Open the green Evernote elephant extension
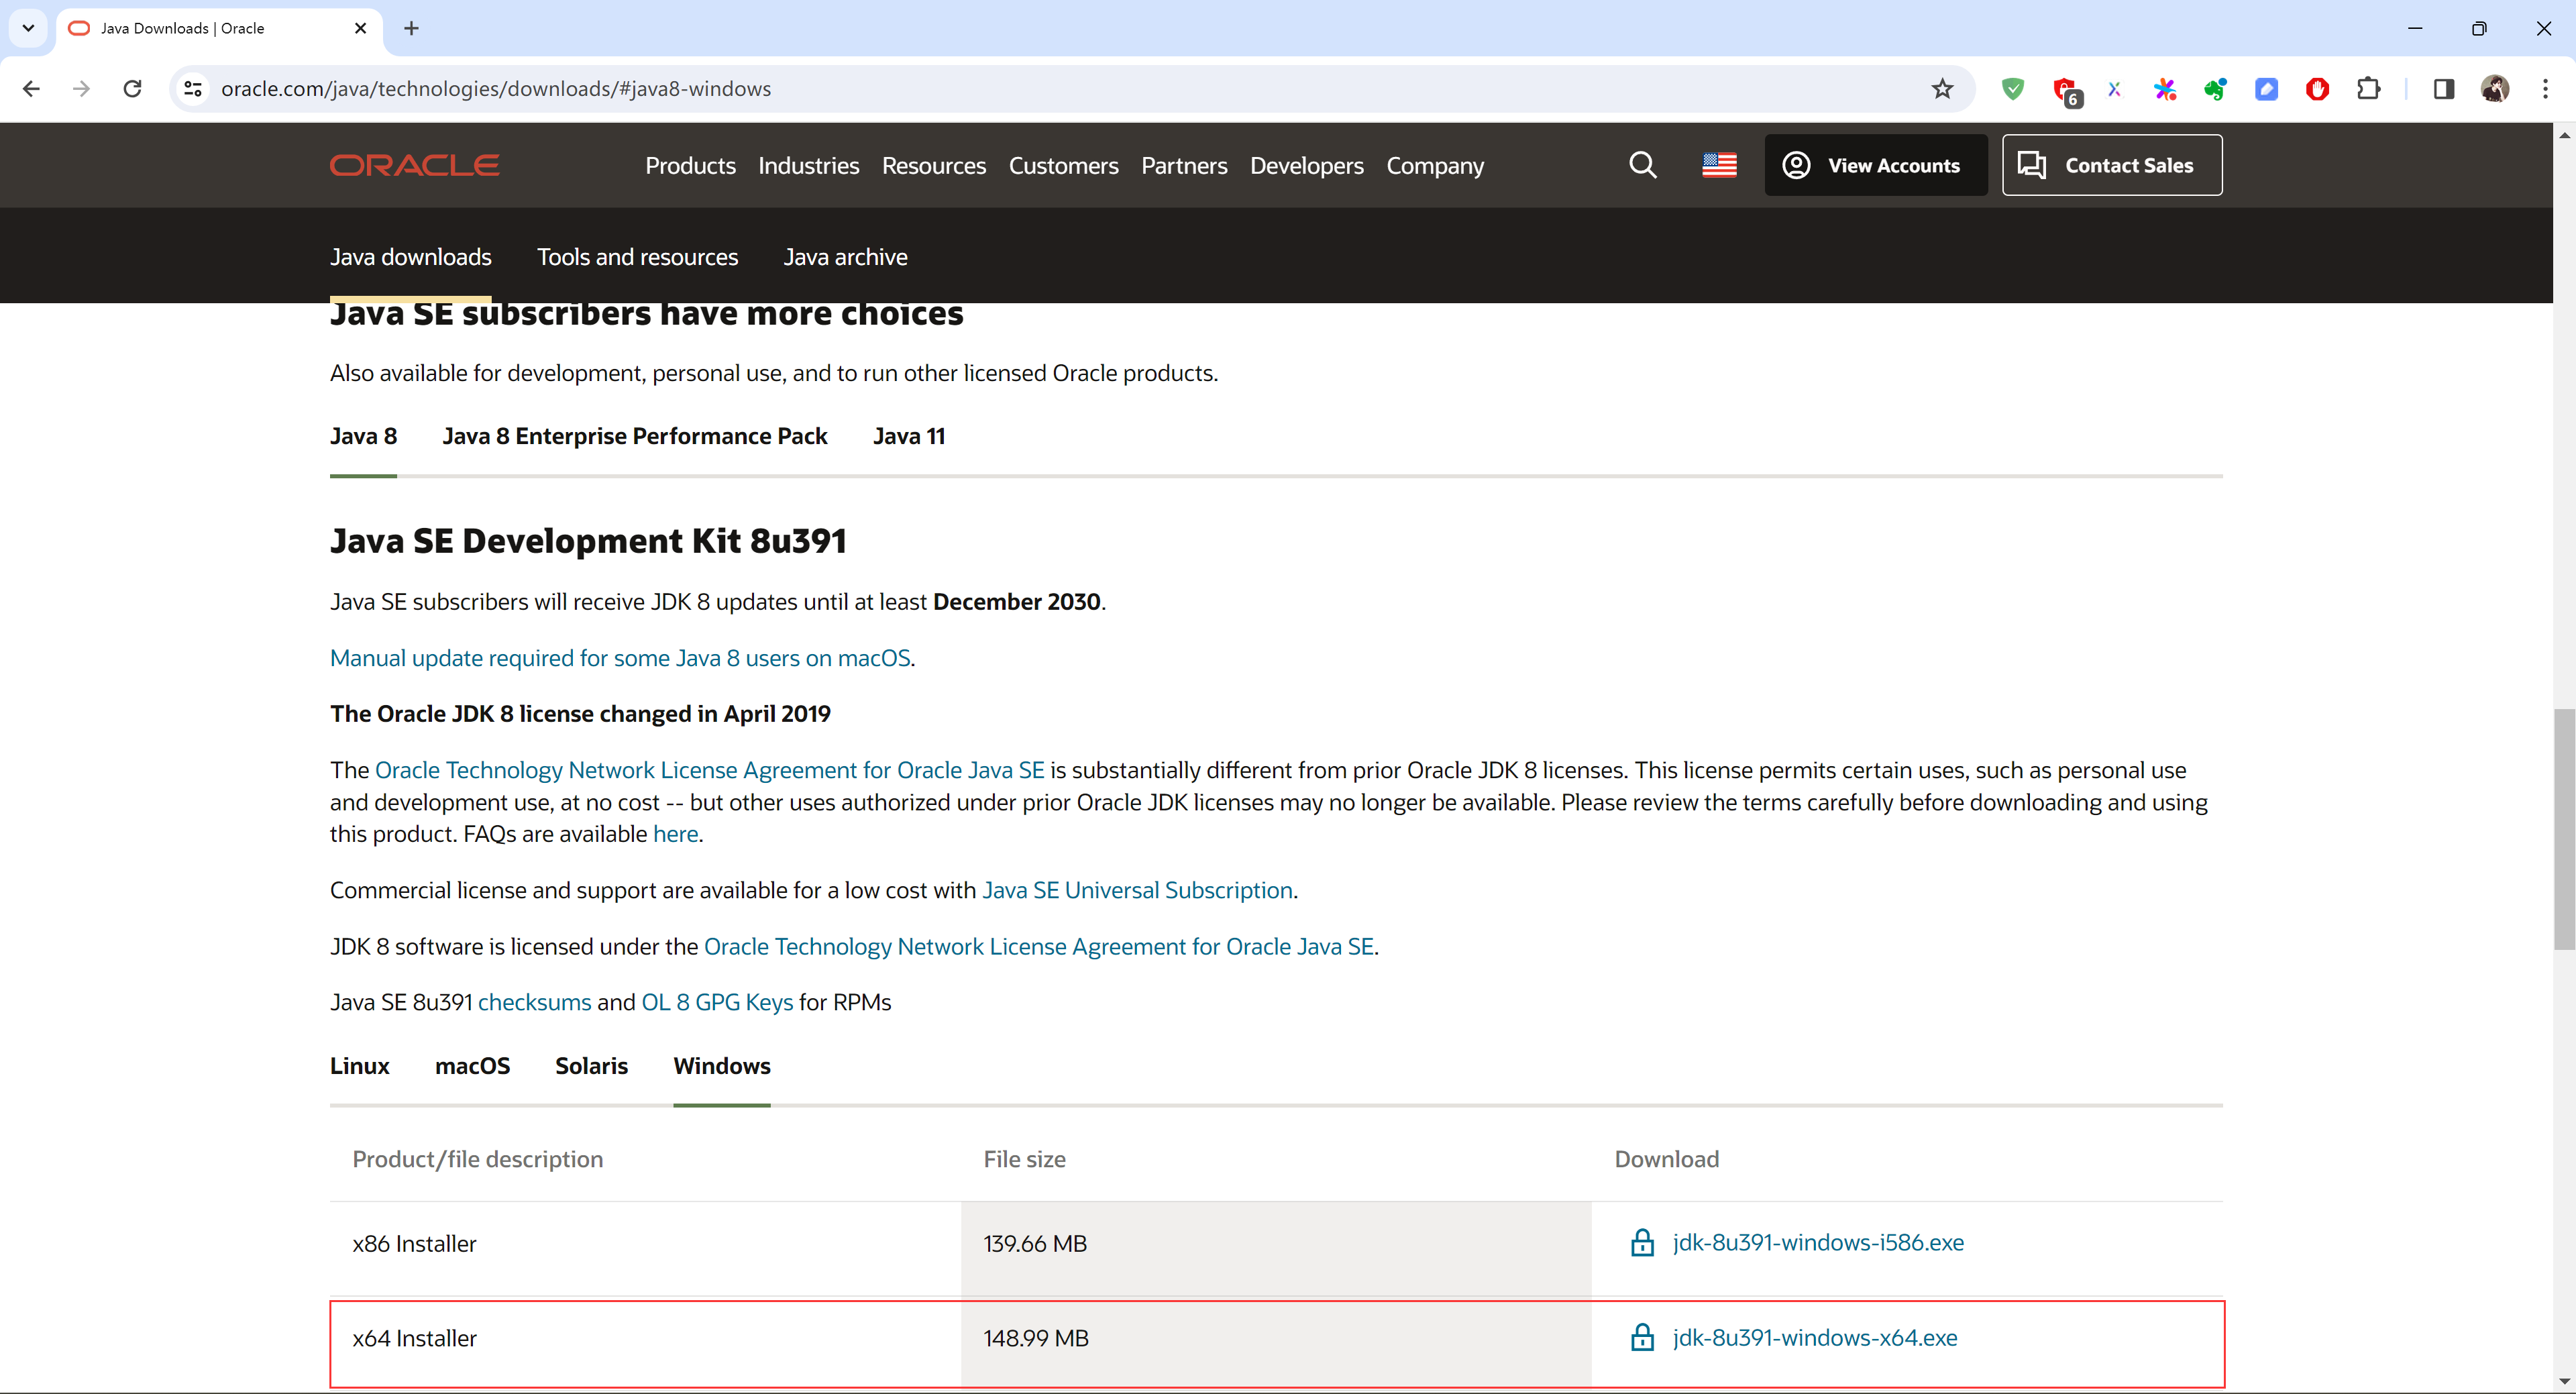Viewport: 2576px width, 1394px height. click(2216, 89)
